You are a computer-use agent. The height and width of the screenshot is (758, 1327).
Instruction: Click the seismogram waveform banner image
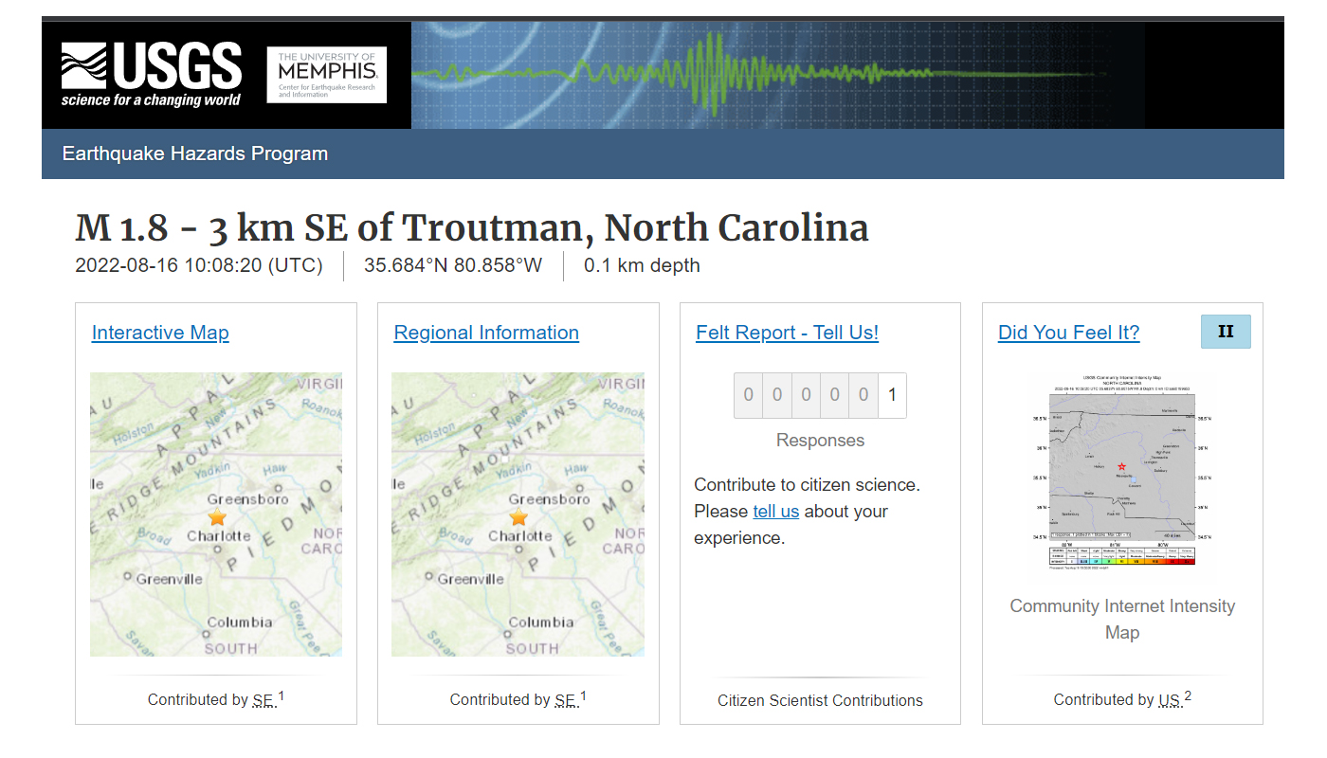(x=777, y=75)
